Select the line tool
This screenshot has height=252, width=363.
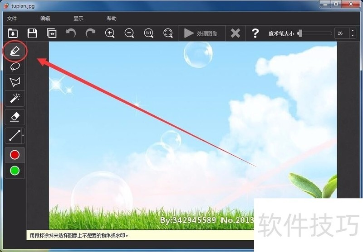click(x=14, y=135)
